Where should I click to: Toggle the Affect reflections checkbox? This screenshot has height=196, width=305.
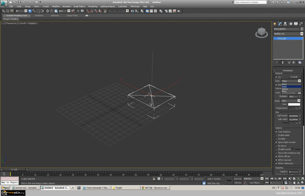276,163
